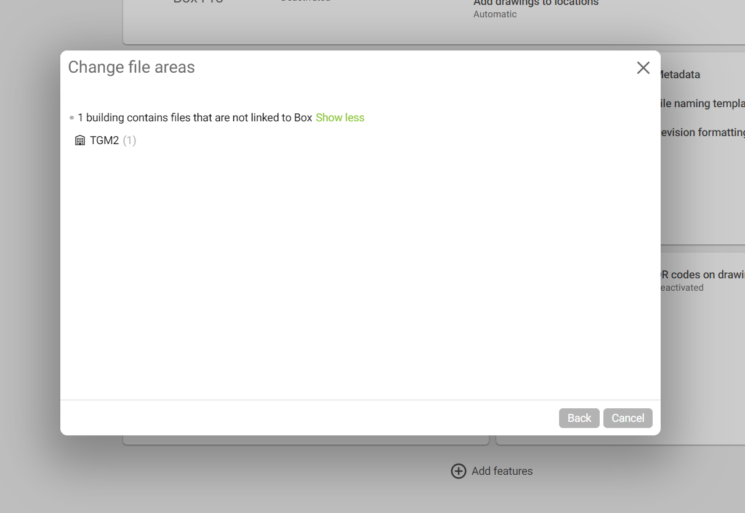Click the partially visible Box label at top

coord(198,2)
